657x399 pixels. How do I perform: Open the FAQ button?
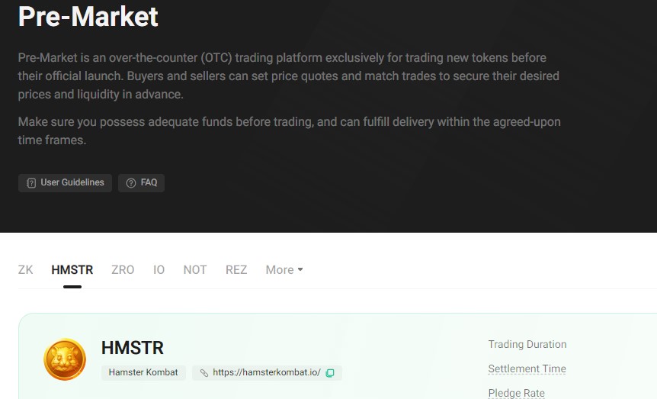coord(141,183)
